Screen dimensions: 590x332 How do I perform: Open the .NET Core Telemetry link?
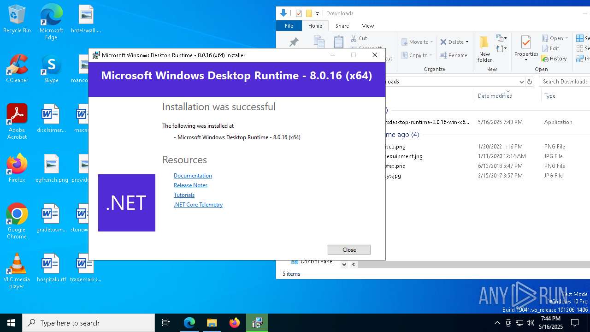point(198,205)
